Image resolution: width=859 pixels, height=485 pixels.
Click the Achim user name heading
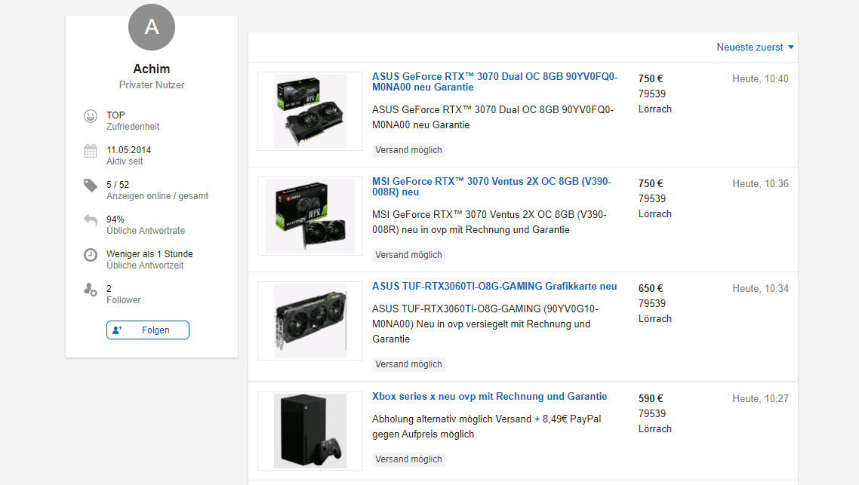click(152, 69)
